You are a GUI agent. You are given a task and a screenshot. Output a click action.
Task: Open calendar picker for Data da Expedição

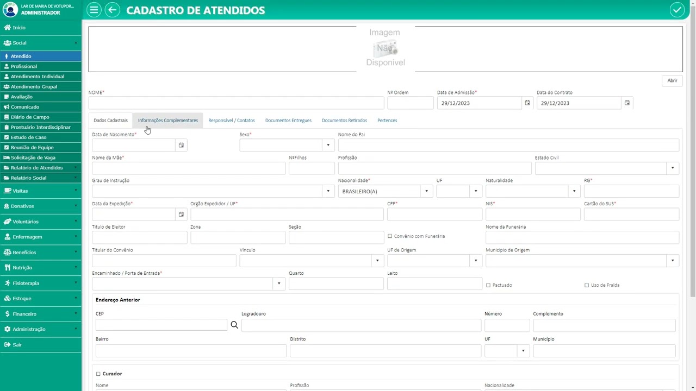[x=181, y=215]
